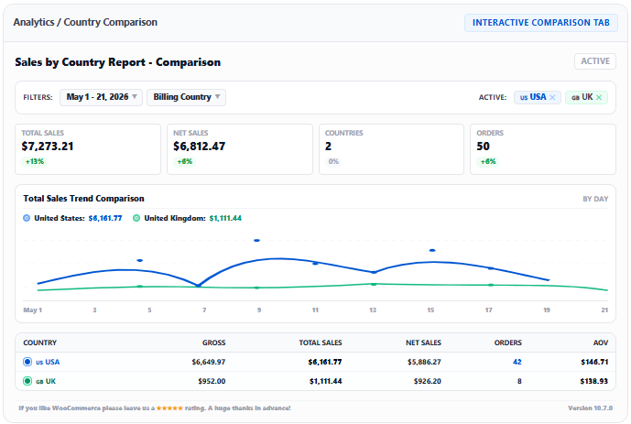Click United States legend marker icon
Viewport: 631px width, 424px height.
coord(27,218)
